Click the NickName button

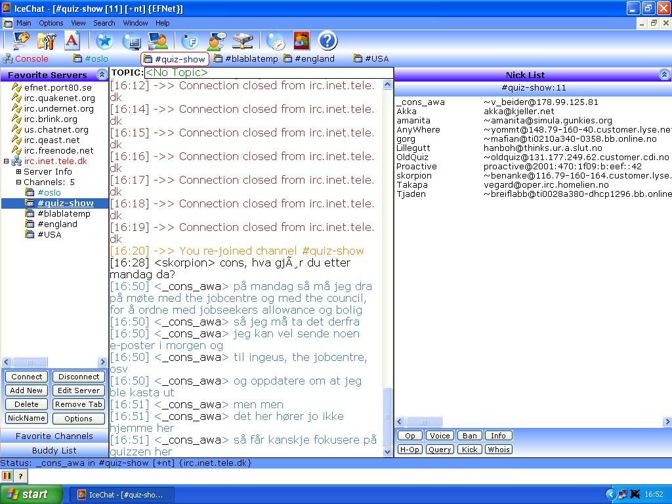[26, 418]
